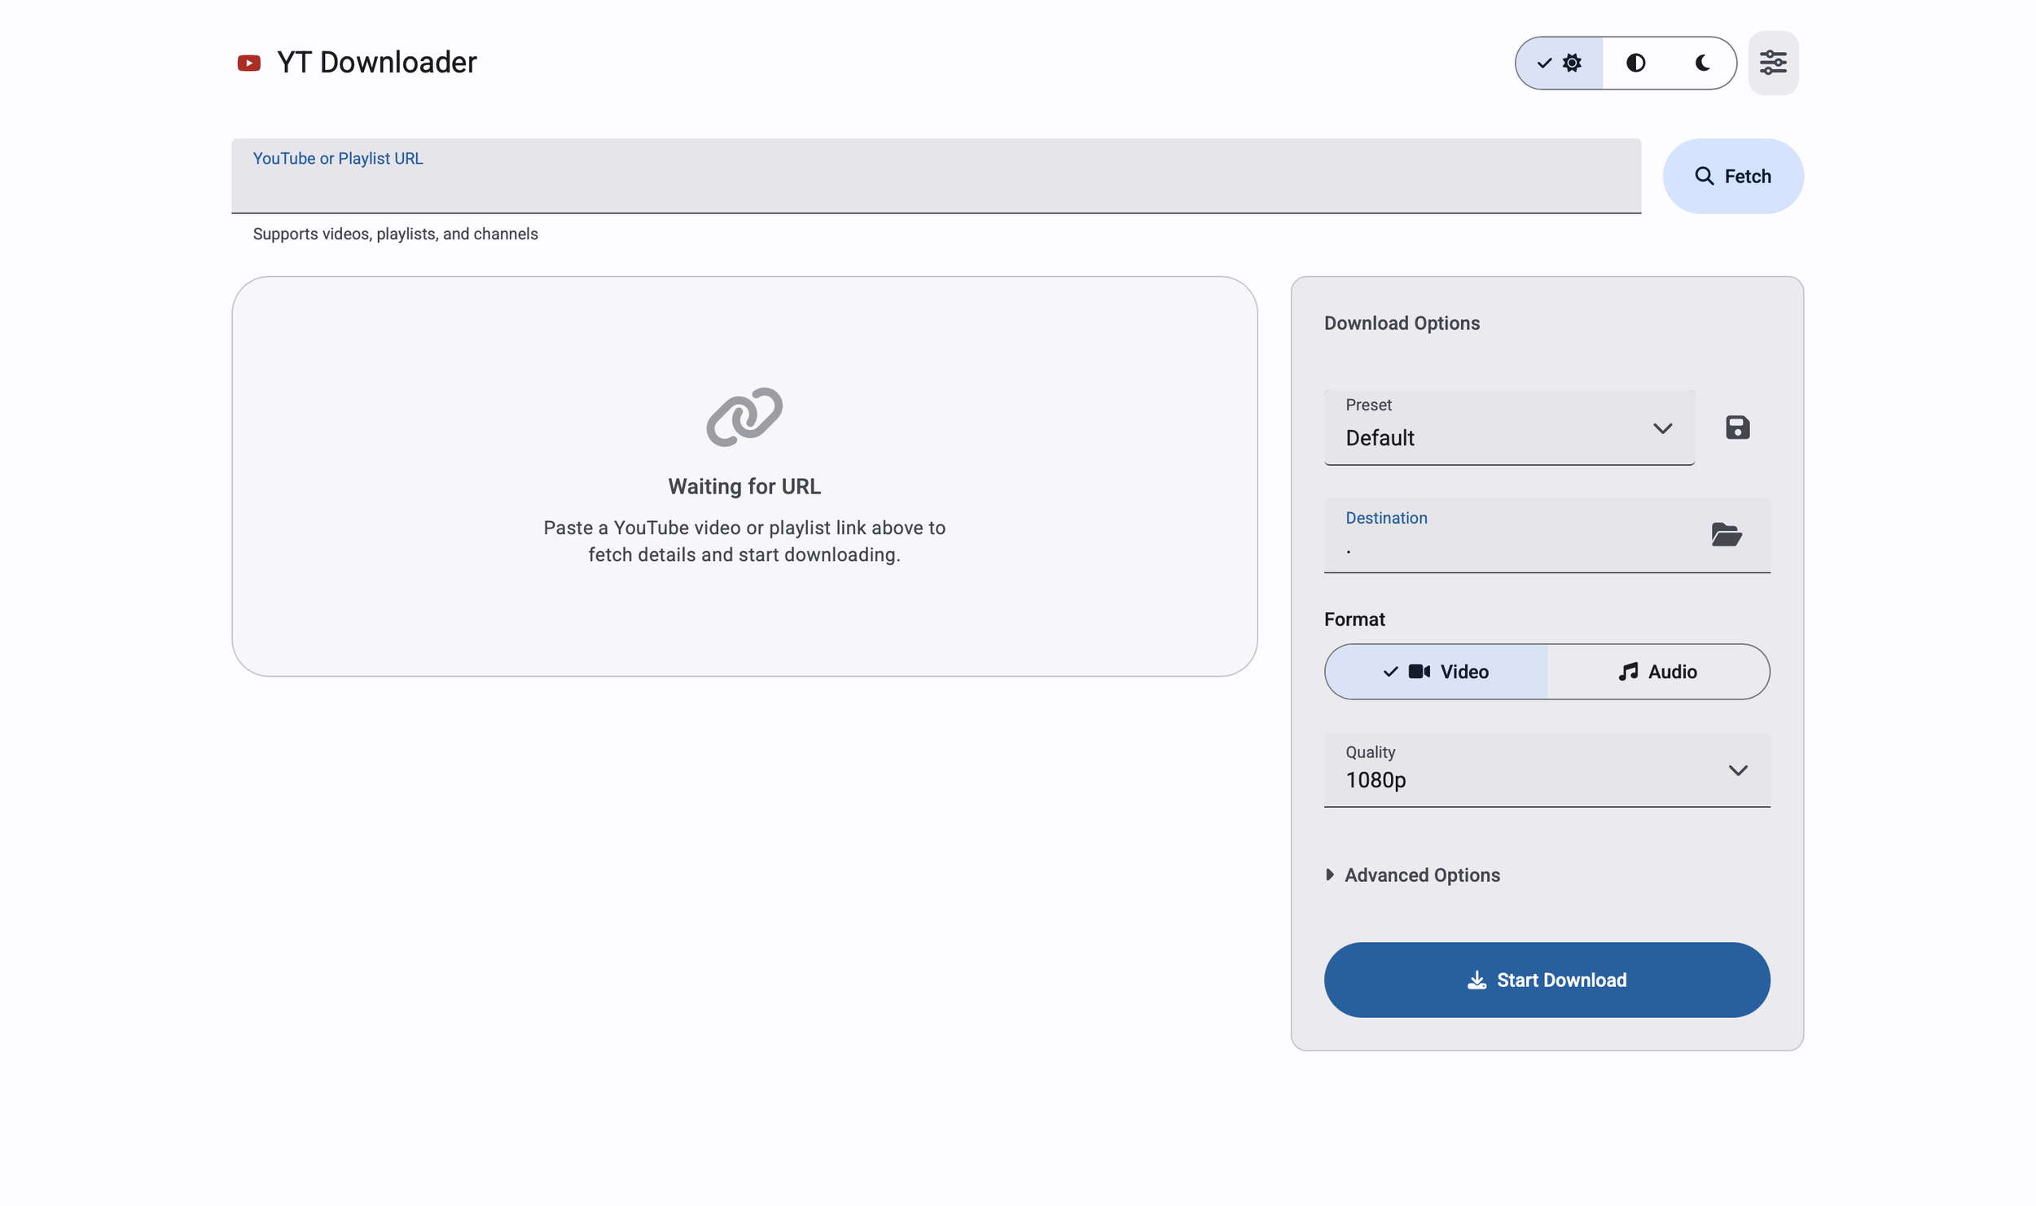Enable dark mode with moon icon
2036x1206 pixels.
click(x=1701, y=63)
